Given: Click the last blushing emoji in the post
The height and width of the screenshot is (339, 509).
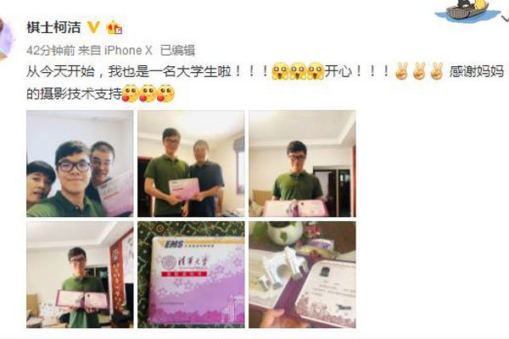Looking at the screenshot, I should tap(165, 94).
